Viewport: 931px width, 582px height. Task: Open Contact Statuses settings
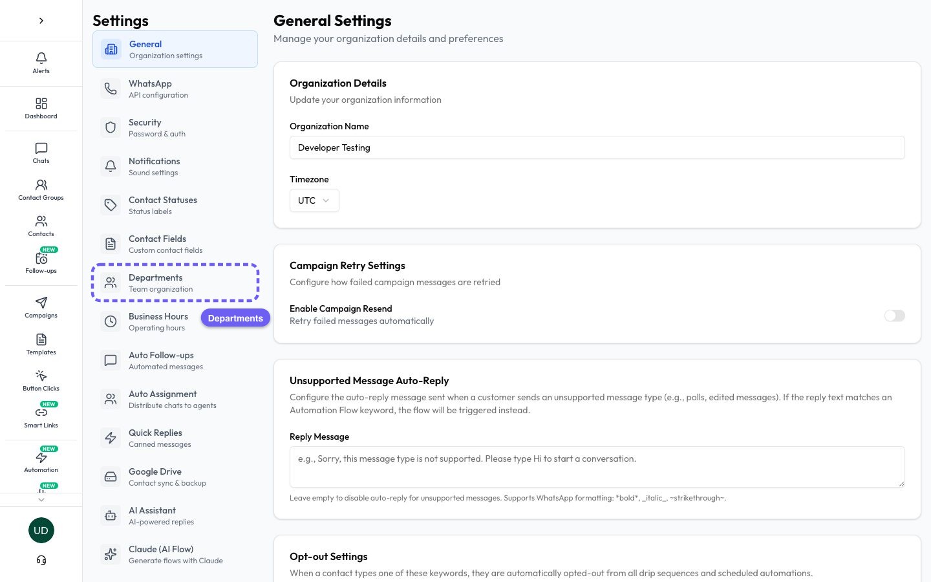pyautogui.click(x=175, y=205)
